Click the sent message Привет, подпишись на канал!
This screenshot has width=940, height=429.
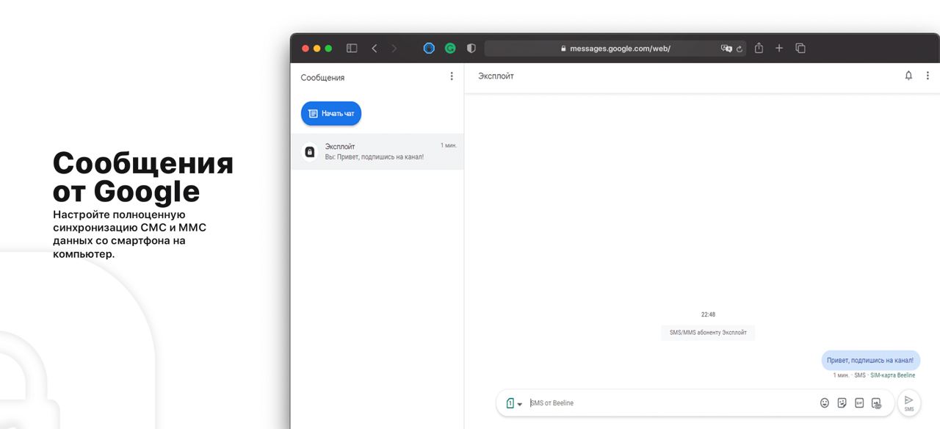coord(870,360)
